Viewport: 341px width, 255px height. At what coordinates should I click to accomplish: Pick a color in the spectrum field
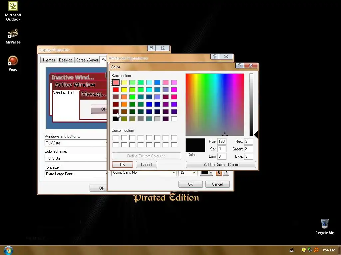(x=215, y=105)
